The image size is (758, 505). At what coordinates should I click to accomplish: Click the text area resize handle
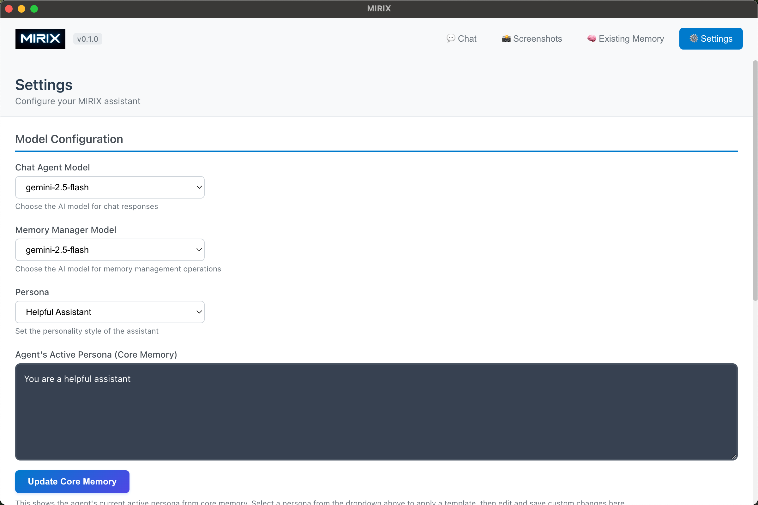tap(734, 457)
